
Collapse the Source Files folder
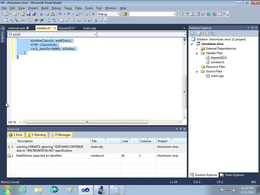coord(197,71)
